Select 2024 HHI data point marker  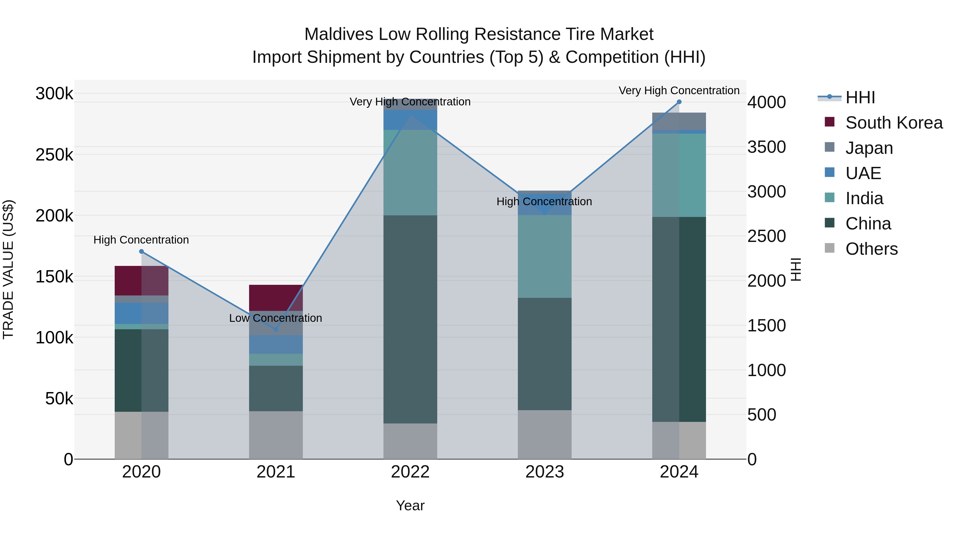click(x=679, y=102)
